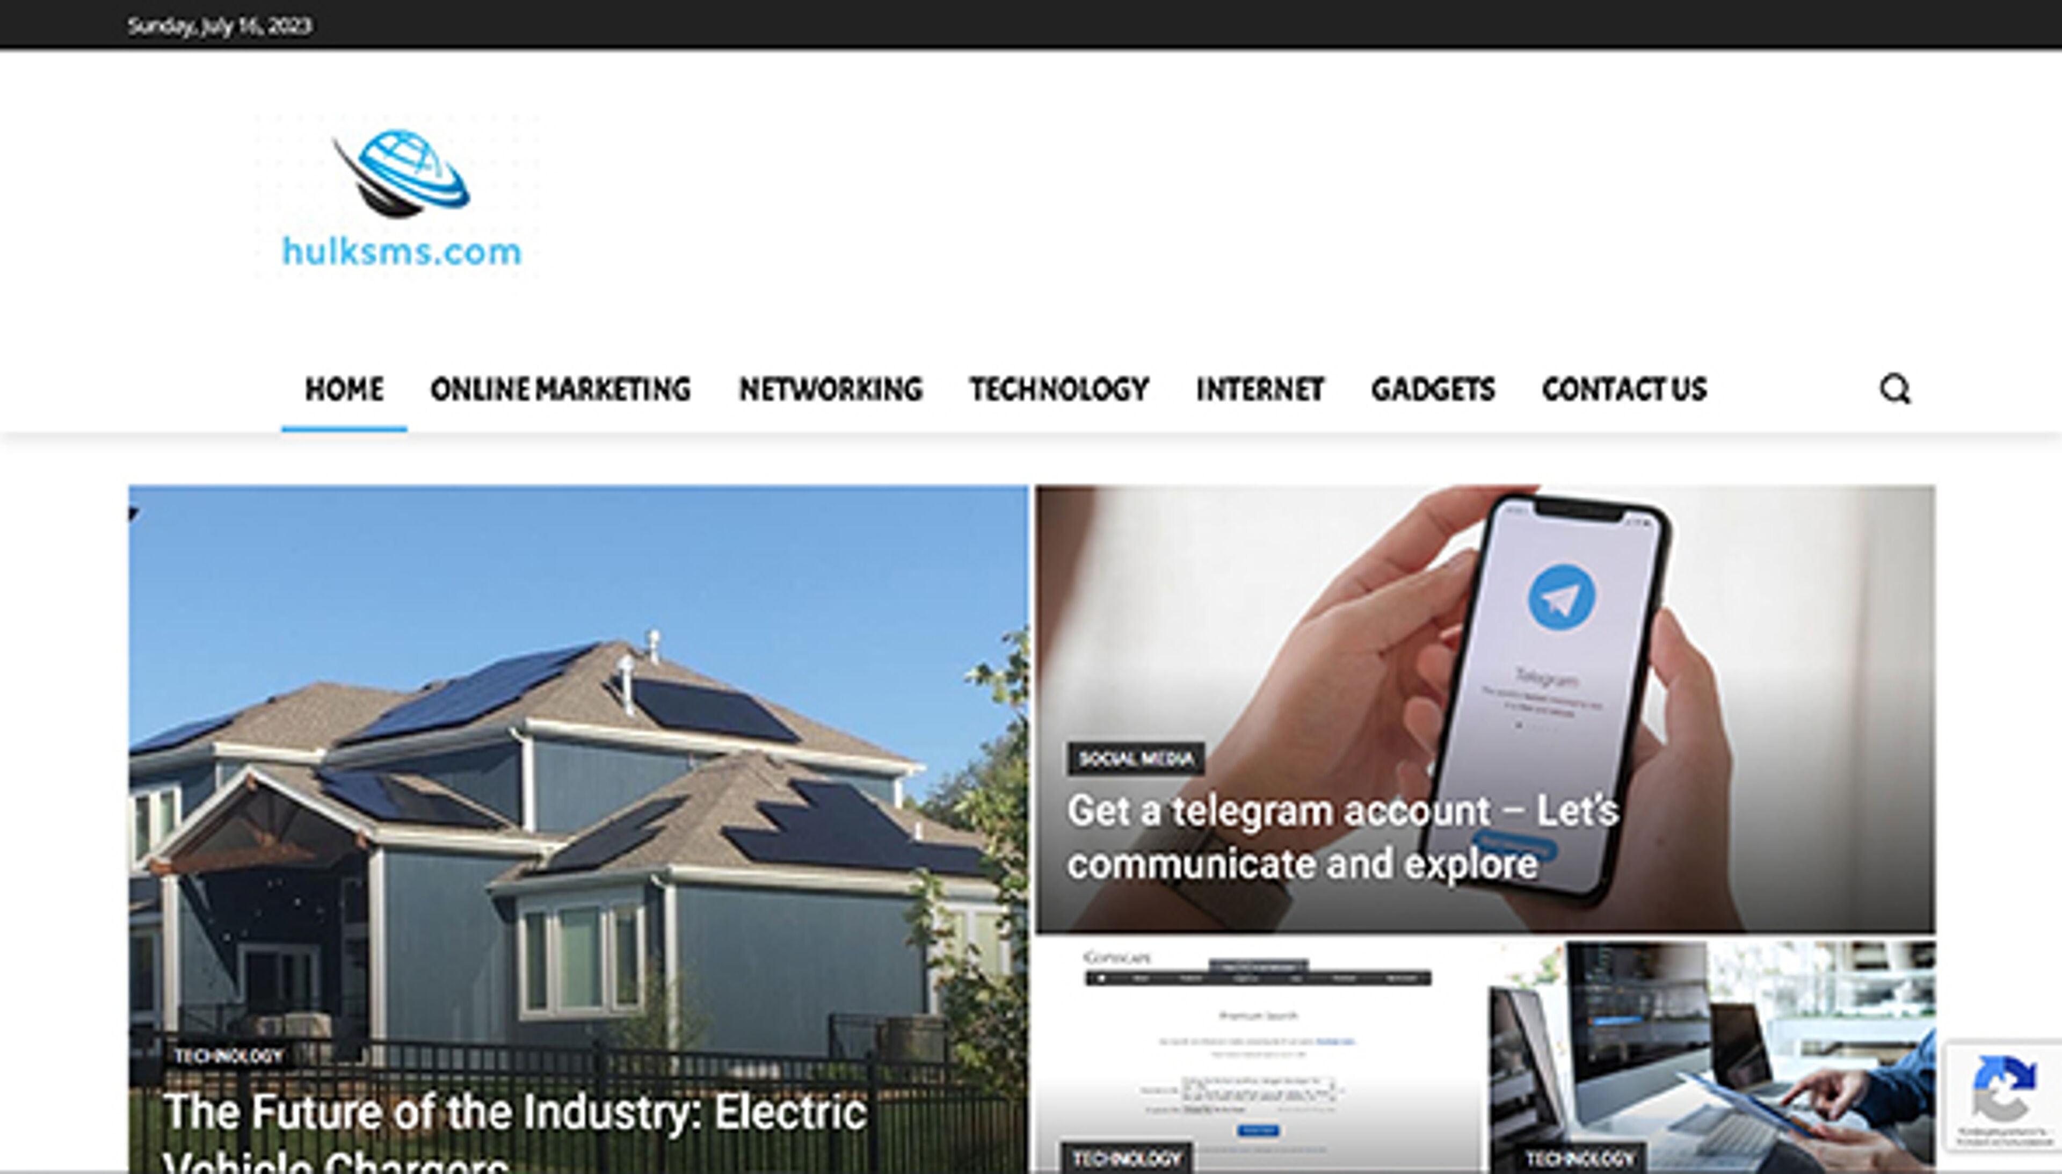This screenshot has height=1174, width=2062.
Task: Open the Gadgets menu item
Action: (x=1433, y=389)
